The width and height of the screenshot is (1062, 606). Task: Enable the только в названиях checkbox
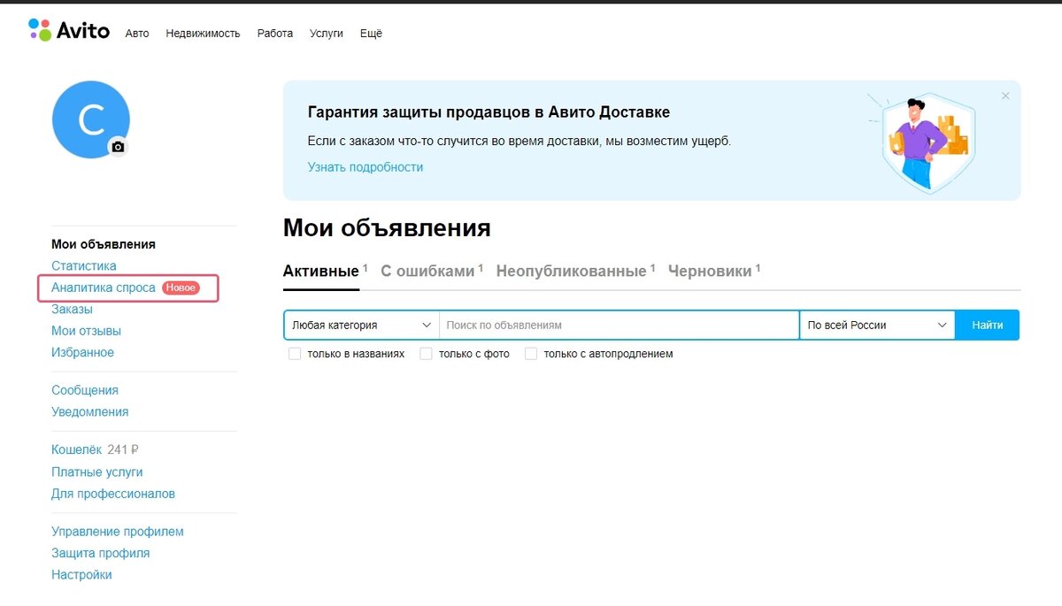(x=294, y=353)
